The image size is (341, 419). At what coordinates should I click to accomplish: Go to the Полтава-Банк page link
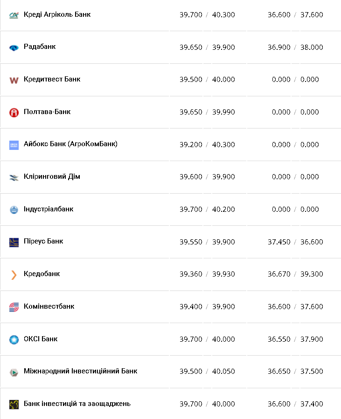pyautogui.click(x=47, y=112)
